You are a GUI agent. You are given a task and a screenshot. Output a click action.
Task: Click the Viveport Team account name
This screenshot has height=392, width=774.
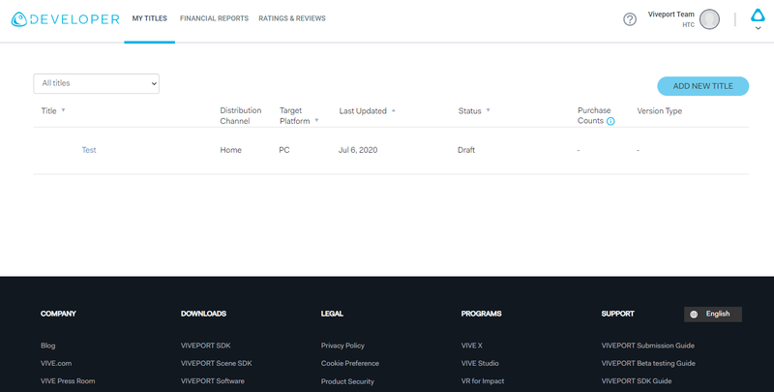click(x=670, y=15)
